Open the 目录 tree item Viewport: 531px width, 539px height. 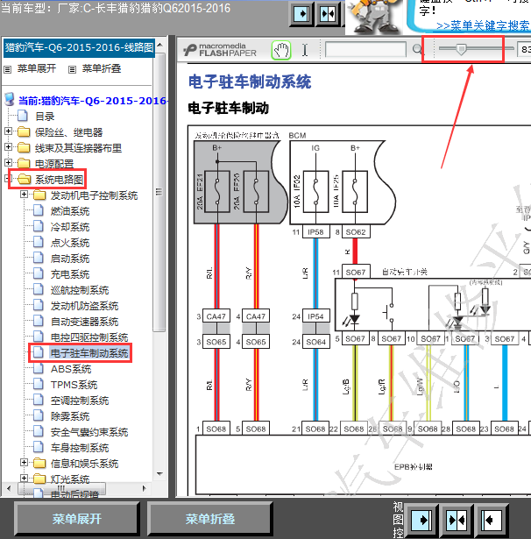pyautogui.click(x=45, y=117)
